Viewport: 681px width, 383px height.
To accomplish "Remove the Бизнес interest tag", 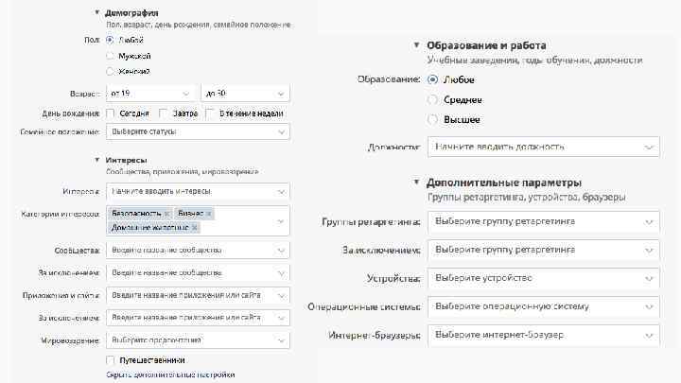I will 208,214.
